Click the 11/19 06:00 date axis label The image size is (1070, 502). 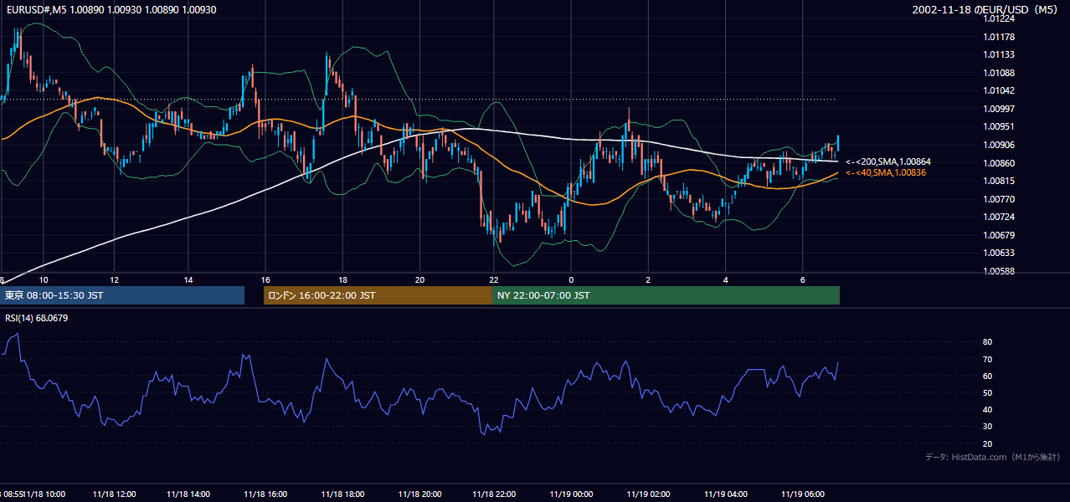(x=803, y=494)
